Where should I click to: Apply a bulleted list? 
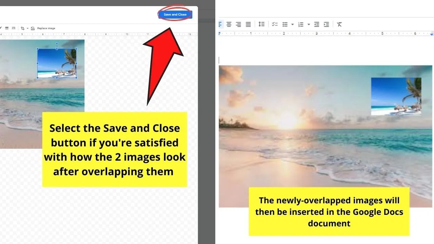click(285, 24)
